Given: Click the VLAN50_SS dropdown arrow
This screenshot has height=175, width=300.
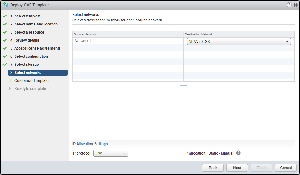Looking at the screenshot, I should click(x=287, y=42).
